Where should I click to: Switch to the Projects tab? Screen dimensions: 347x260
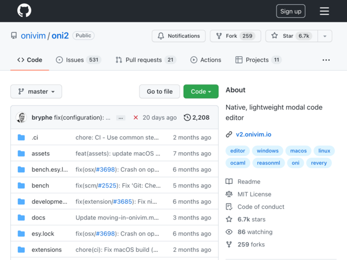click(x=259, y=60)
